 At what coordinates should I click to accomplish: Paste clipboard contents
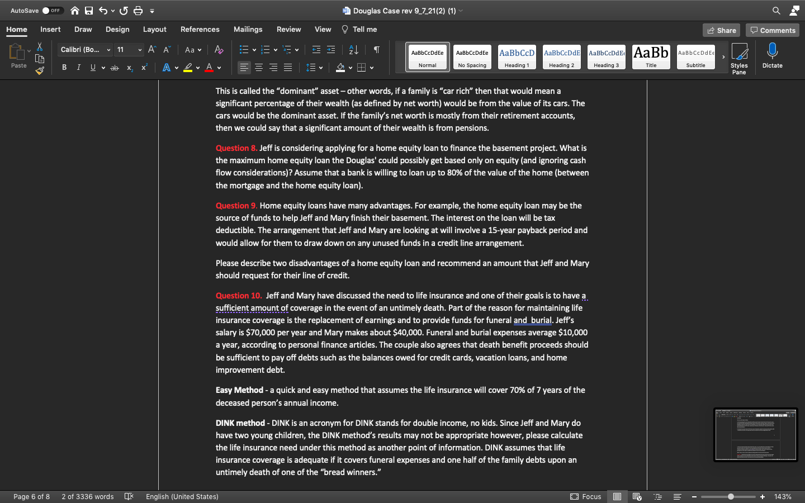coord(18,56)
